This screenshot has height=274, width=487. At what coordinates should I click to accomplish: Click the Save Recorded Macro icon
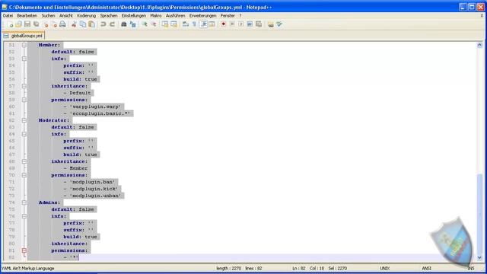pos(259,24)
